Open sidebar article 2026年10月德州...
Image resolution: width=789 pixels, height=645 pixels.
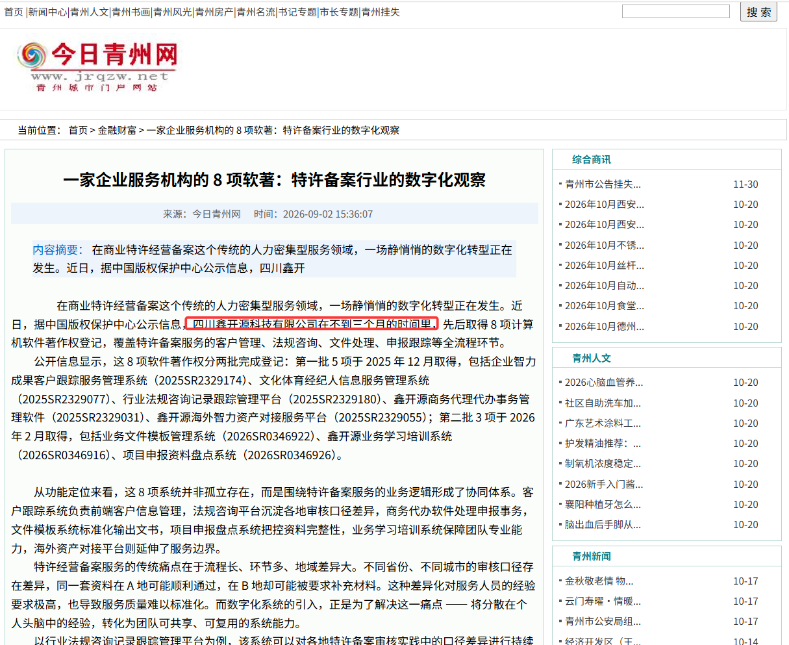(x=605, y=326)
